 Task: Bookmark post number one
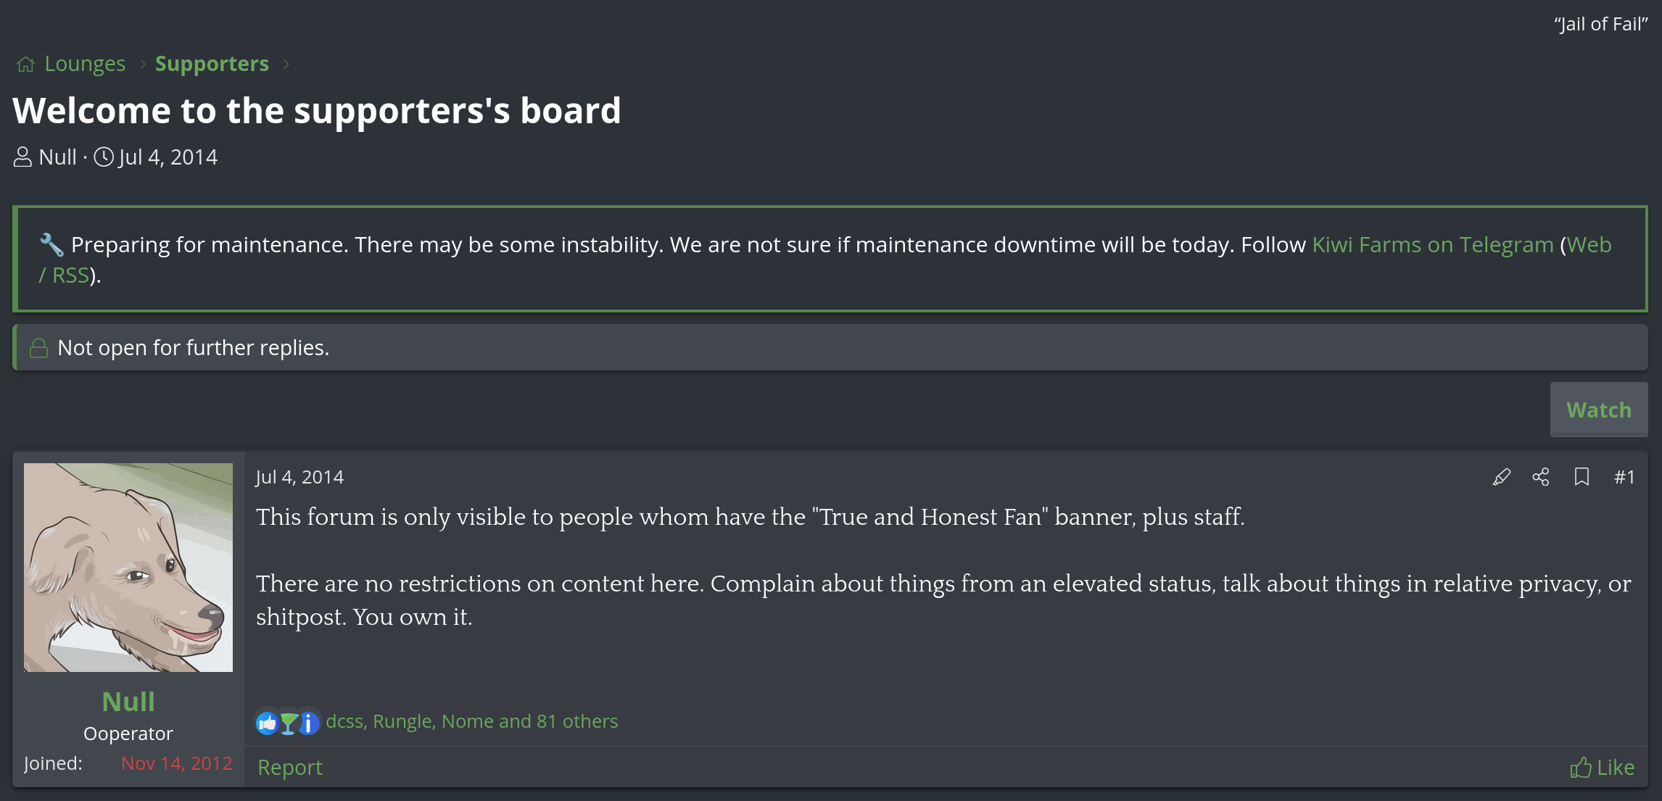click(x=1582, y=477)
